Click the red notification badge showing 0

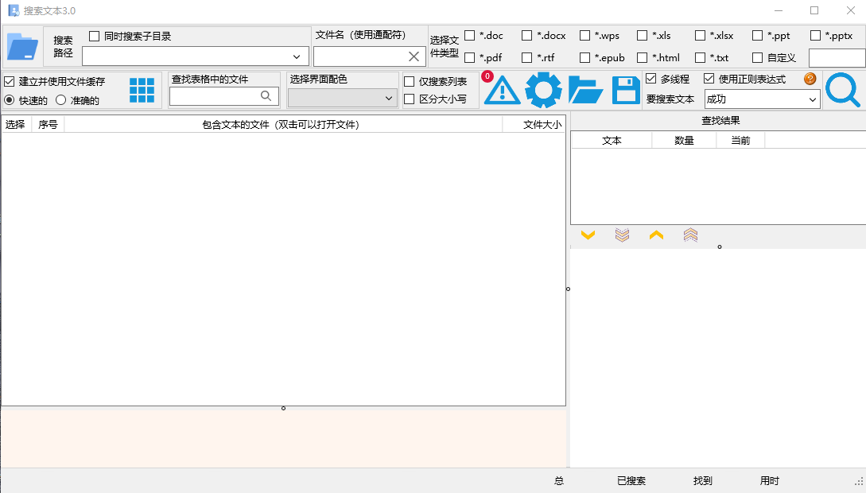pyautogui.click(x=487, y=77)
